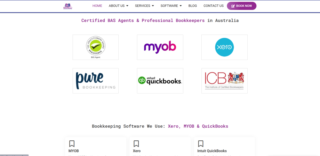Select the Tax Practitioners Board BAS Agent badge

[x=96, y=47]
